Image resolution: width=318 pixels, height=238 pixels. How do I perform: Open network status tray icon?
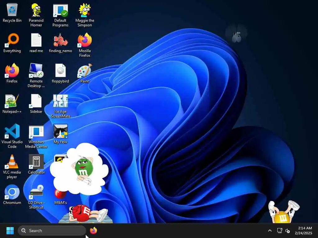280,231
